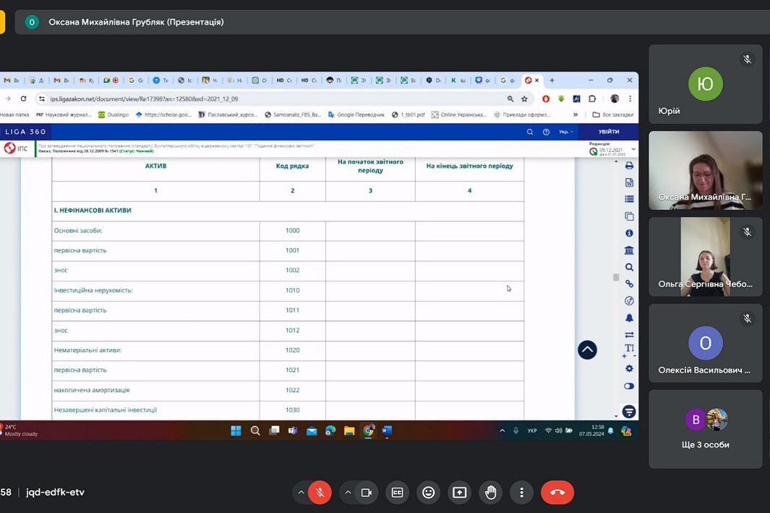Click the bell notification icon in the sidebar
This screenshot has height=513, width=770.
629,318
